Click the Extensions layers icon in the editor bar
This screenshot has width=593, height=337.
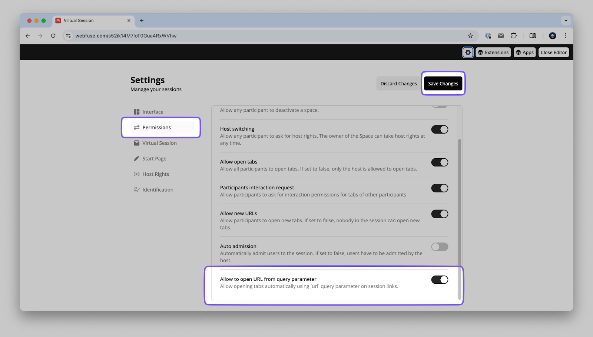[x=480, y=52]
